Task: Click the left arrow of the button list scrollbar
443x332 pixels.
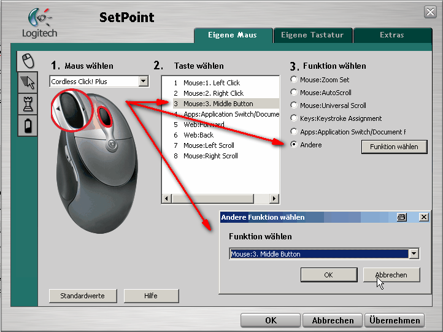Action: 167,199
